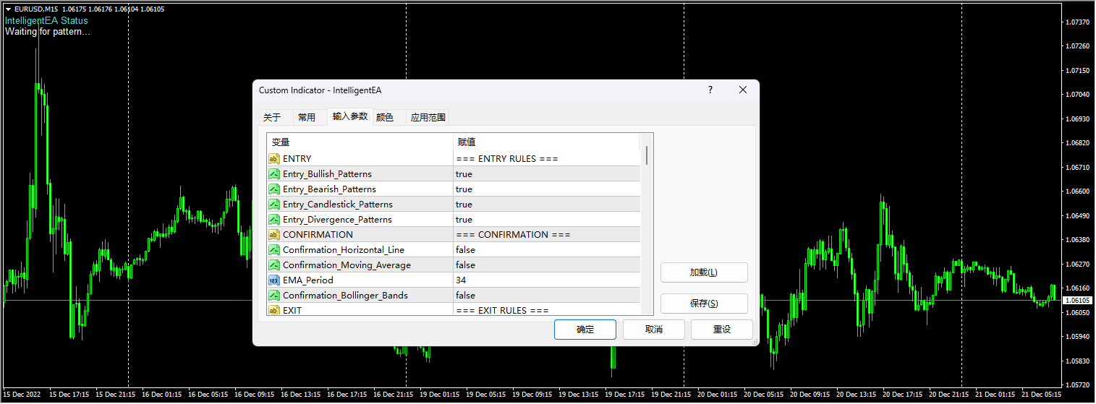The height and width of the screenshot is (404, 1096).
Task: Toggle the Entry_Candlestick_Patterns true value
Action: point(464,205)
